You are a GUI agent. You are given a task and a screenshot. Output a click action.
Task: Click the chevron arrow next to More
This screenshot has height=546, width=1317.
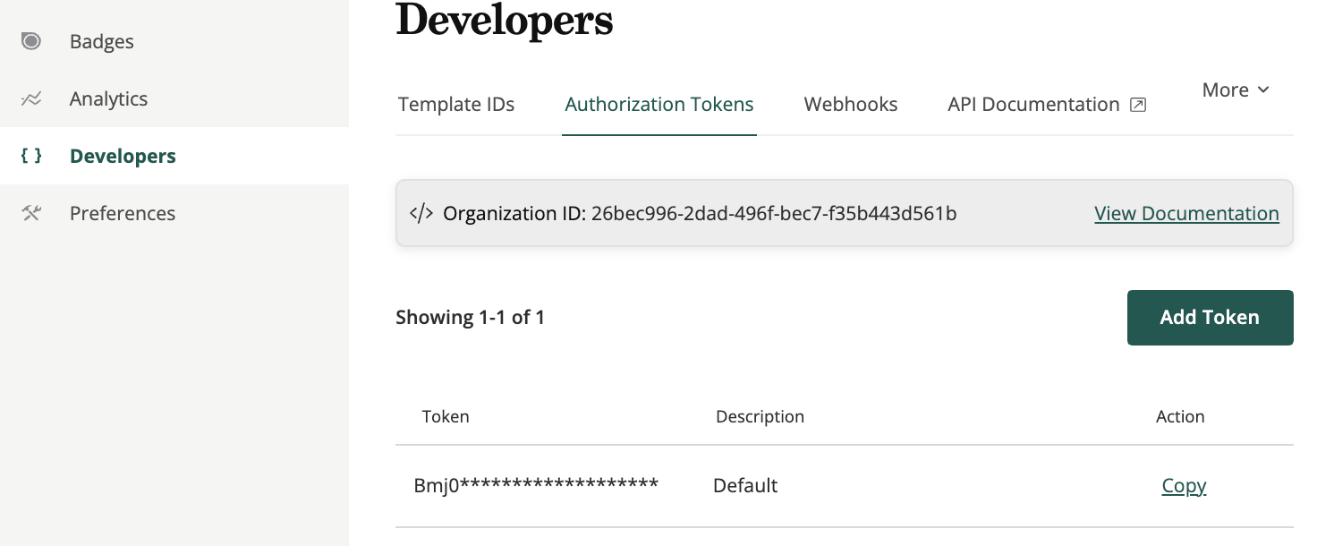tap(1263, 90)
